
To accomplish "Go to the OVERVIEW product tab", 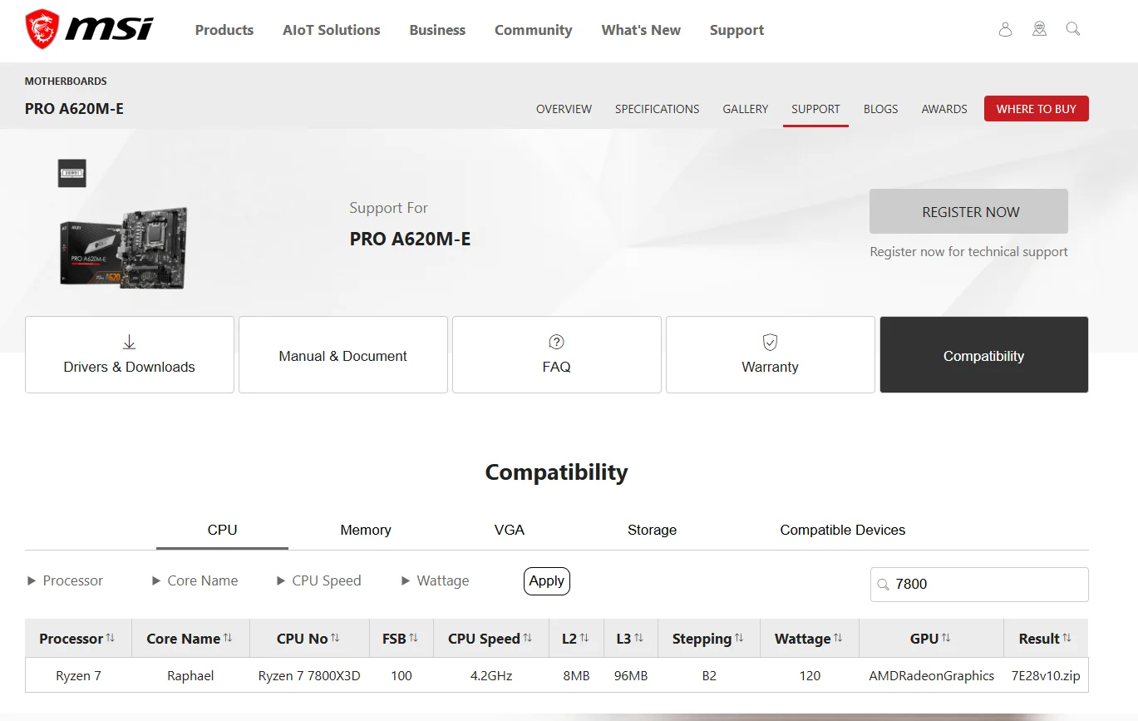I will click(x=564, y=109).
